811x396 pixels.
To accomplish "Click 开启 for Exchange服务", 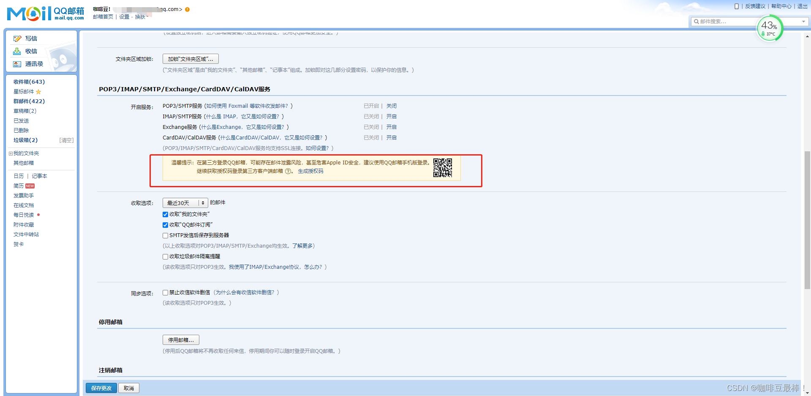I will (x=392, y=127).
